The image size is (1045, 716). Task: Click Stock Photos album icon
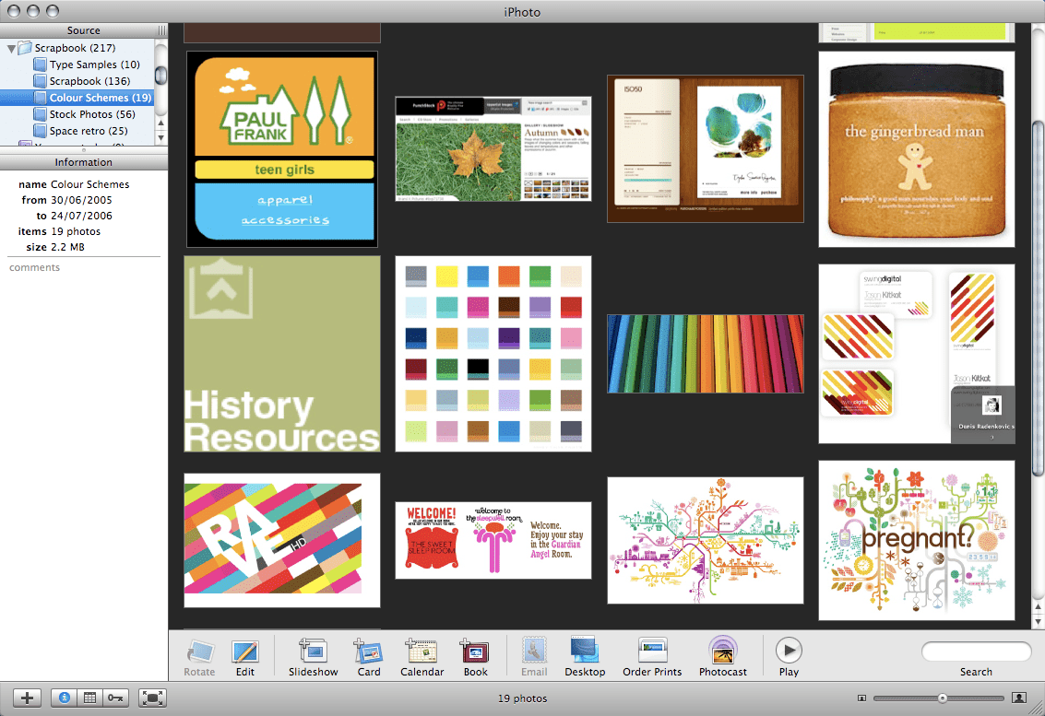[40, 114]
